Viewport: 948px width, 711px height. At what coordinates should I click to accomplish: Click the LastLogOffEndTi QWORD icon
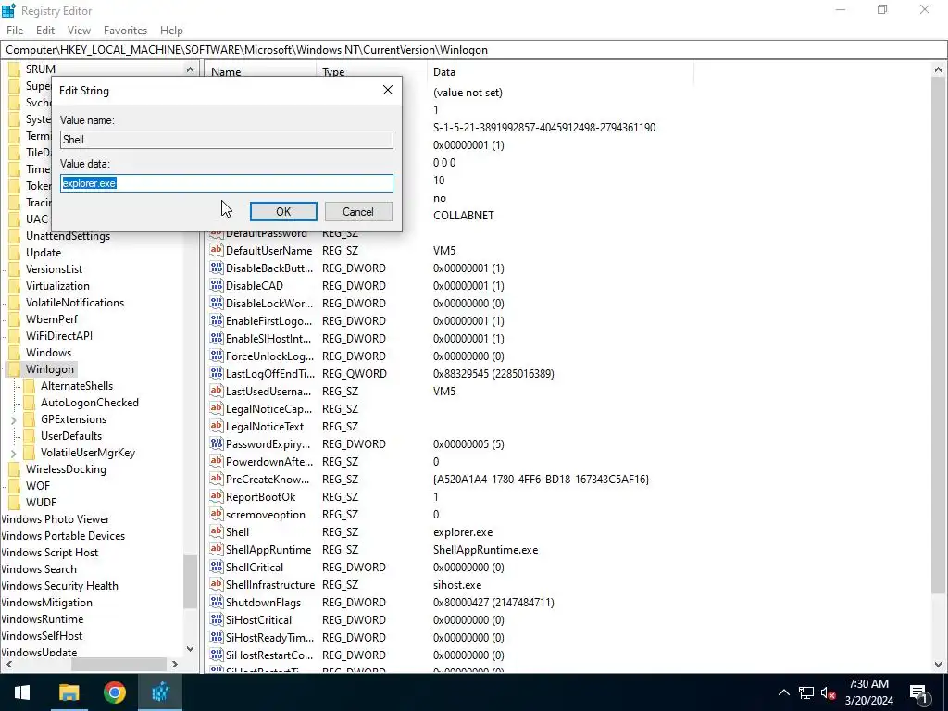[x=217, y=373]
